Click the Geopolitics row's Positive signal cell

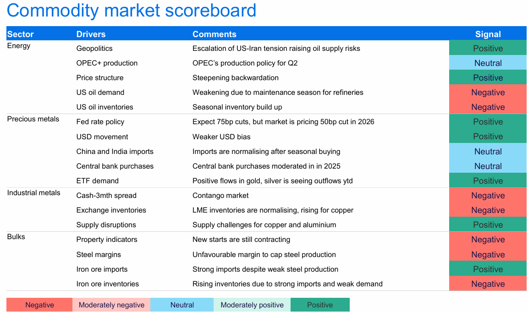pyautogui.click(x=488, y=49)
